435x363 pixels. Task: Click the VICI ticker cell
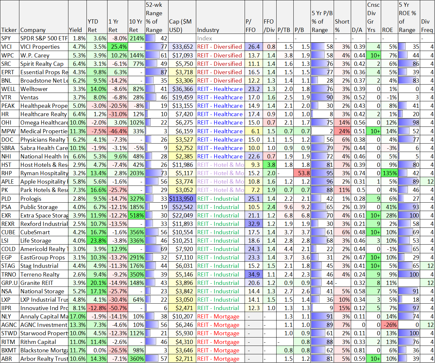point(10,46)
